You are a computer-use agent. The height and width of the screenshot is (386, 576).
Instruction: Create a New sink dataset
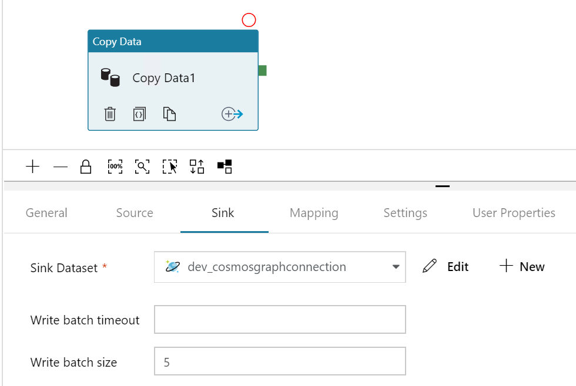522,267
